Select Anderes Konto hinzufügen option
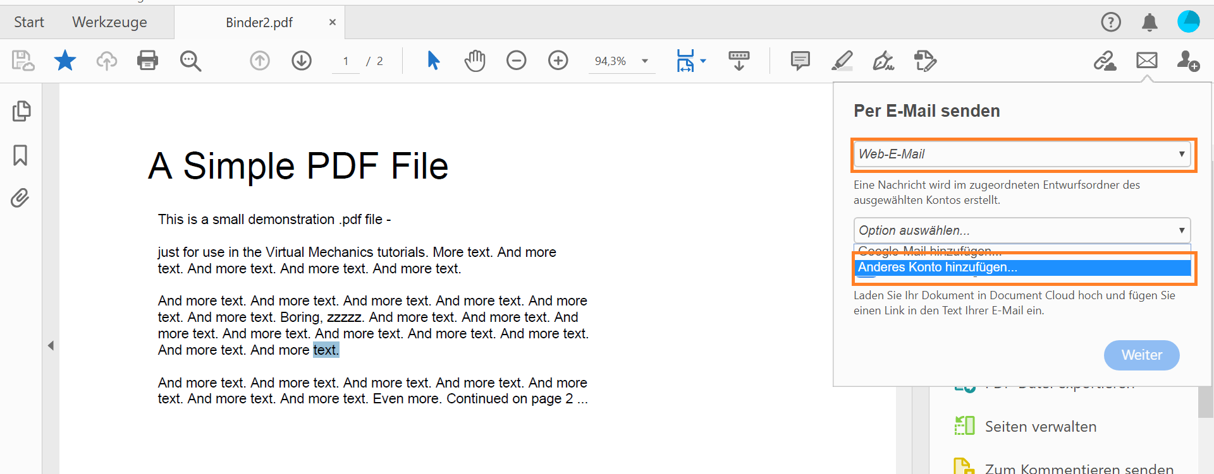The image size is (1214, 474). pyautogui.click(x=1022, y=268)
